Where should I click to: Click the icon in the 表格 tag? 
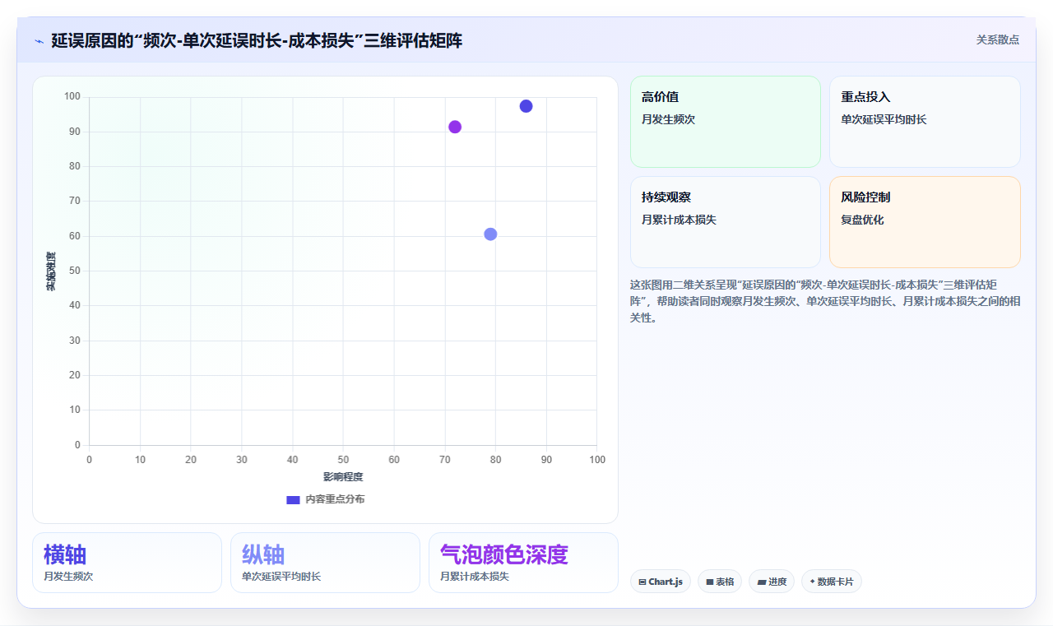point(710,582)
